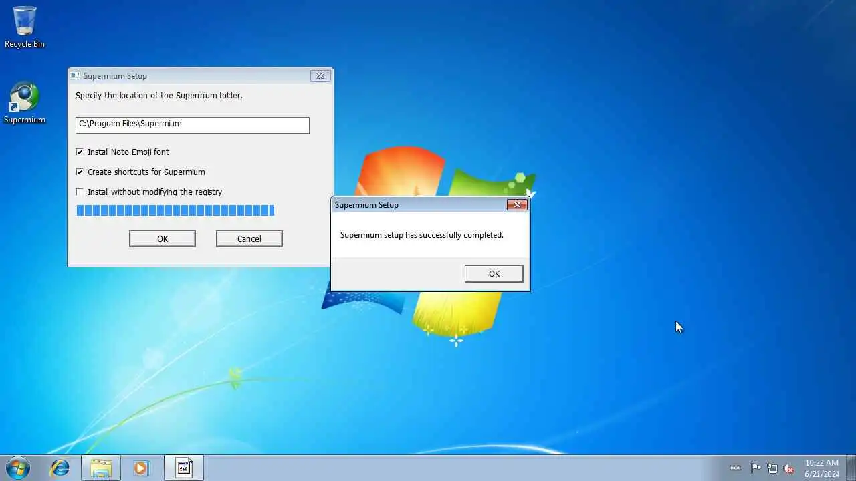Click 'Supermium setup has successfully completed.' text
The image size is (856, 481).
(x=422, y=235)
